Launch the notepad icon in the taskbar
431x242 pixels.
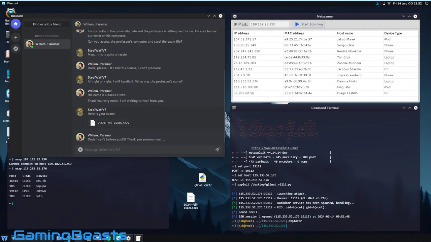(x=138, y=238)
